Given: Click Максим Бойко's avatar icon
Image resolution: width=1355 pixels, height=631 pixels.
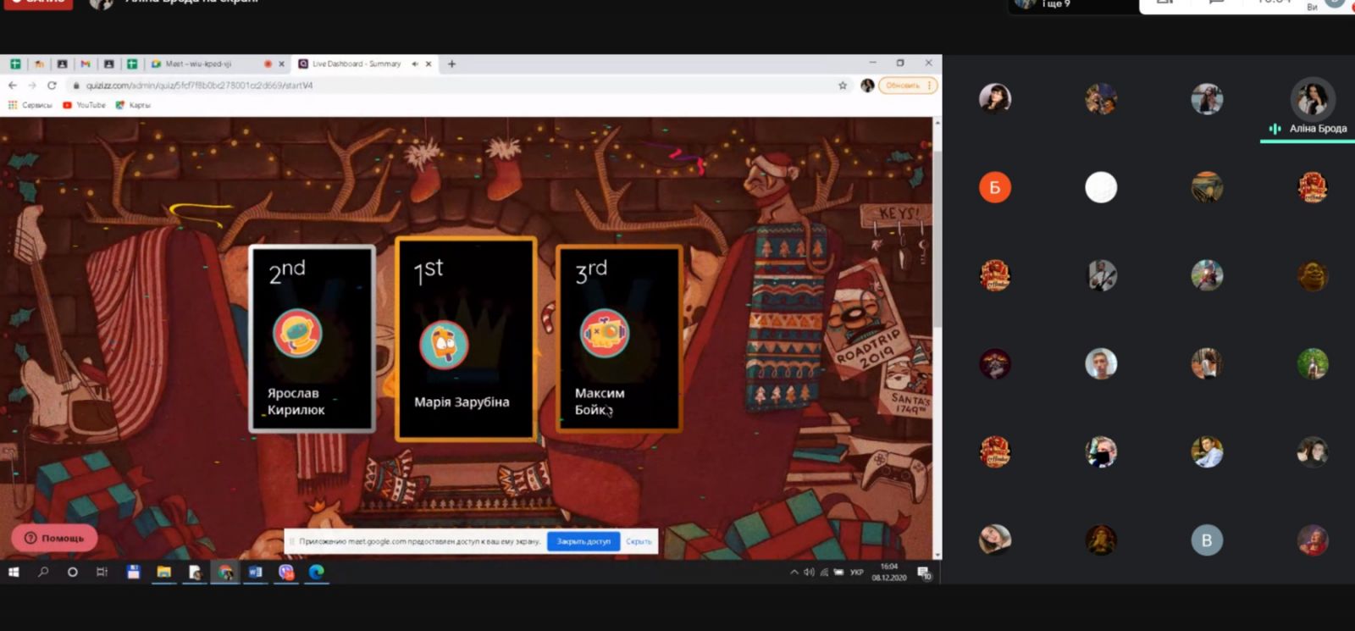Looking at the screenshot, I should click(605, 332).
